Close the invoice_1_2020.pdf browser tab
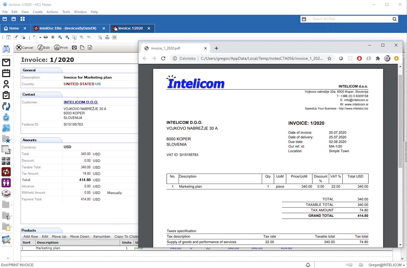 [205, 48]
